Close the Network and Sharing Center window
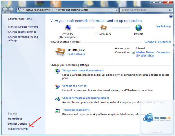Image resolution: width=175 pixels, height=136 pixels. [x=168, y=2]
